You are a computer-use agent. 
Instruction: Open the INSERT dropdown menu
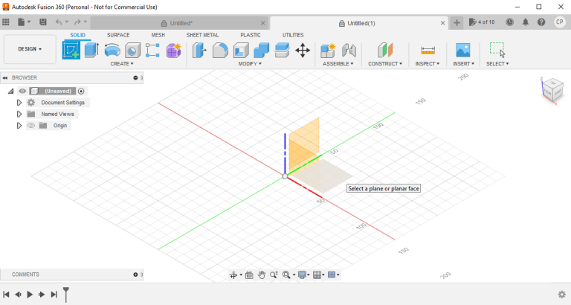coord(464,64)
